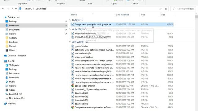The image size is (198, 111).
Task: Click the blue Downloads icon in address bar
Action: pyautogui.click(x=20, y=9)
